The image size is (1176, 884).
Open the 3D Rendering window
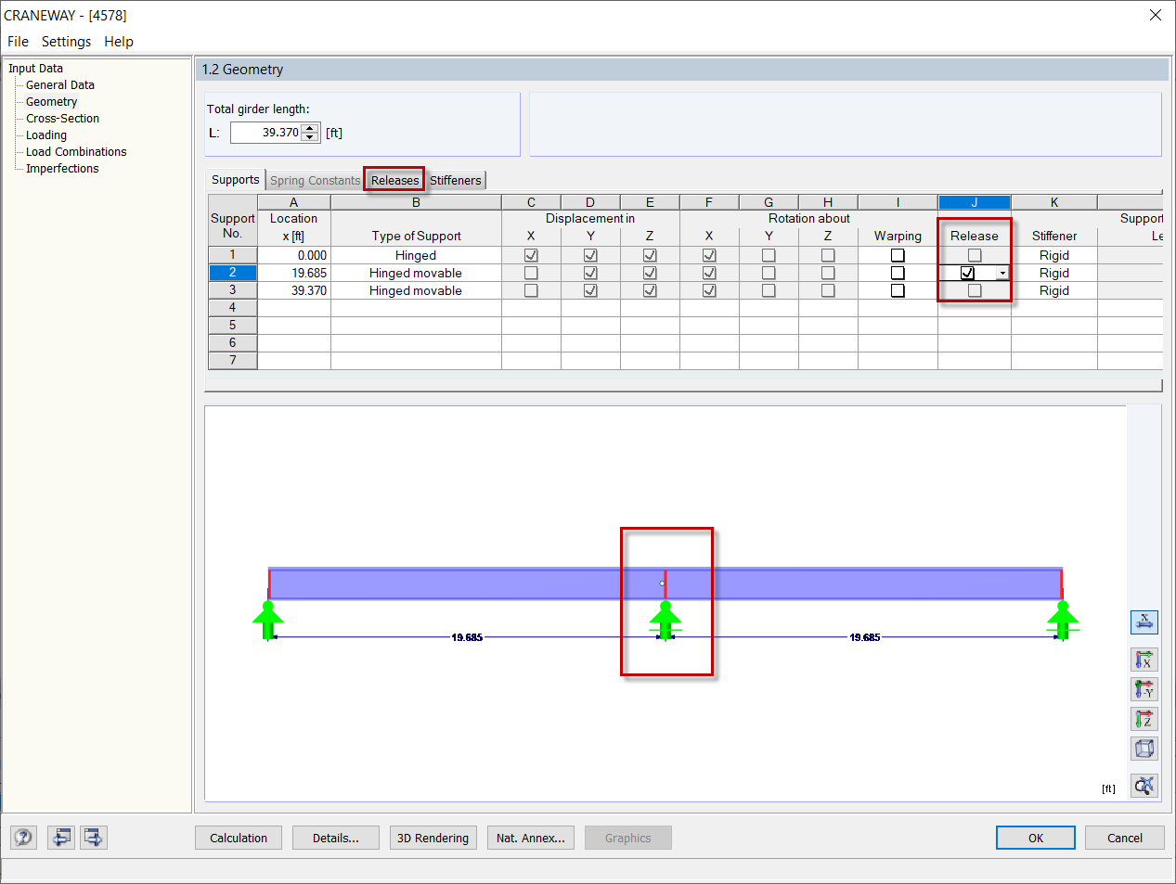tap(433, 837)
